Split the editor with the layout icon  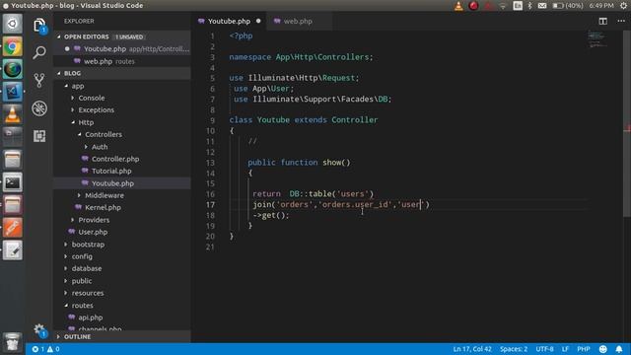coord(602,21)
